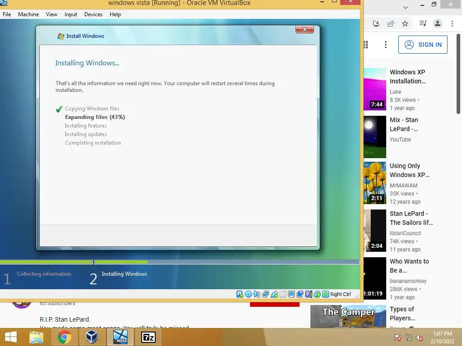The image size is (462, 346).
Task: Click the IlldariCouncil channel name
Action: pos(405,233)
